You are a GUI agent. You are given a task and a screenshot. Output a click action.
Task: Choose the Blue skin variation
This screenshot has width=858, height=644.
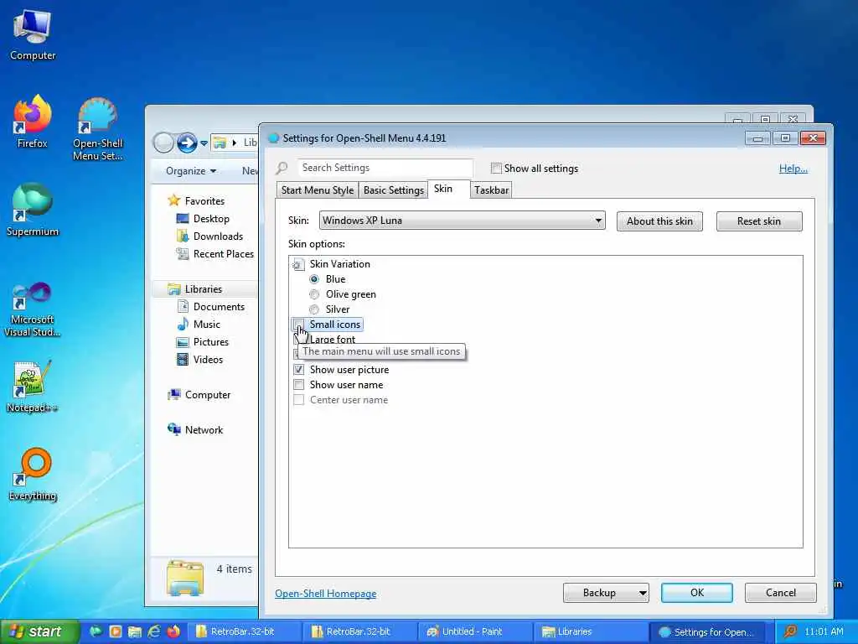coord(314,279)
